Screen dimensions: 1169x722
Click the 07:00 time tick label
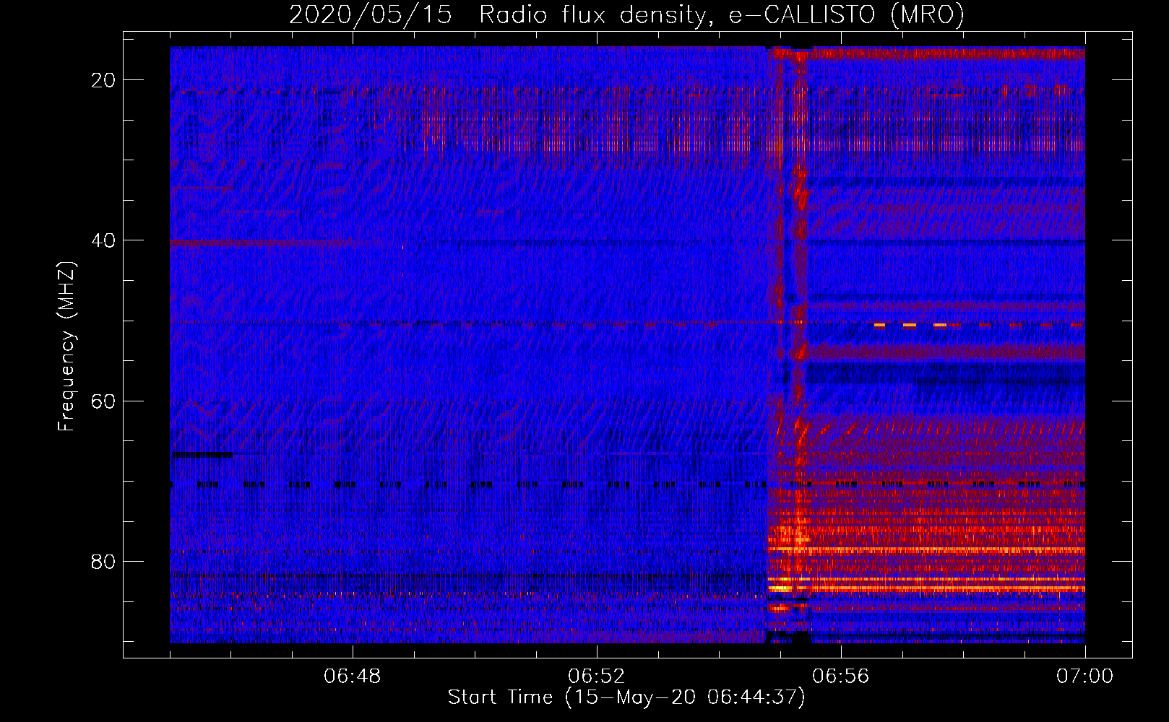coord(1084,677)
